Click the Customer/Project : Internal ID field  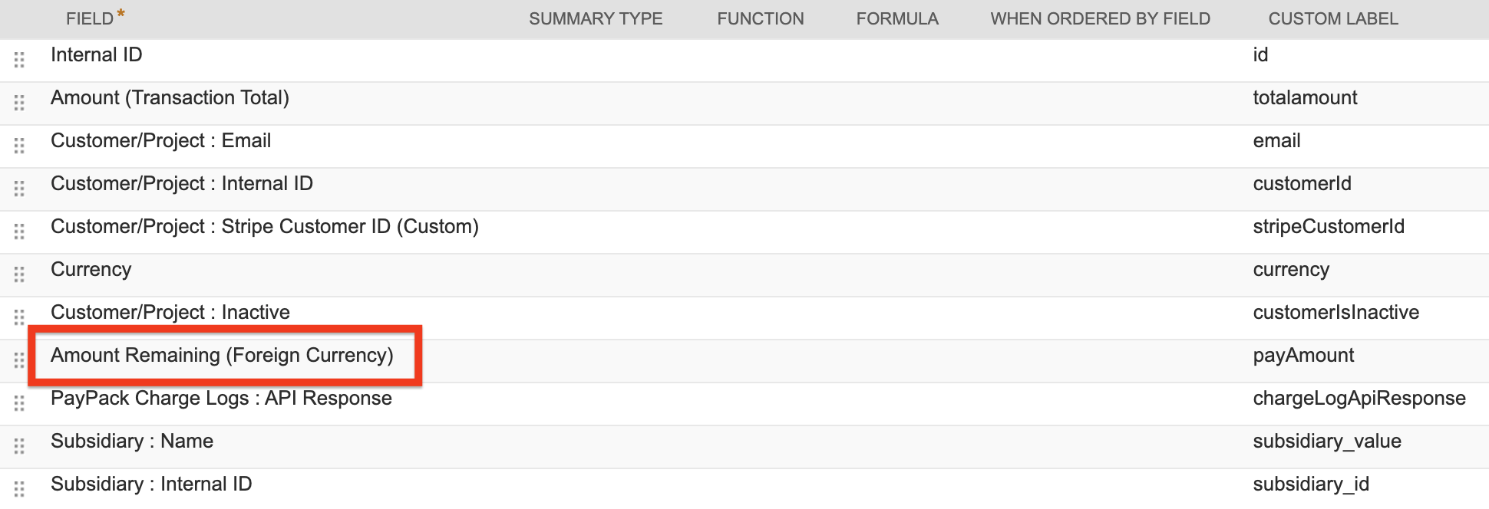point(182,183)
